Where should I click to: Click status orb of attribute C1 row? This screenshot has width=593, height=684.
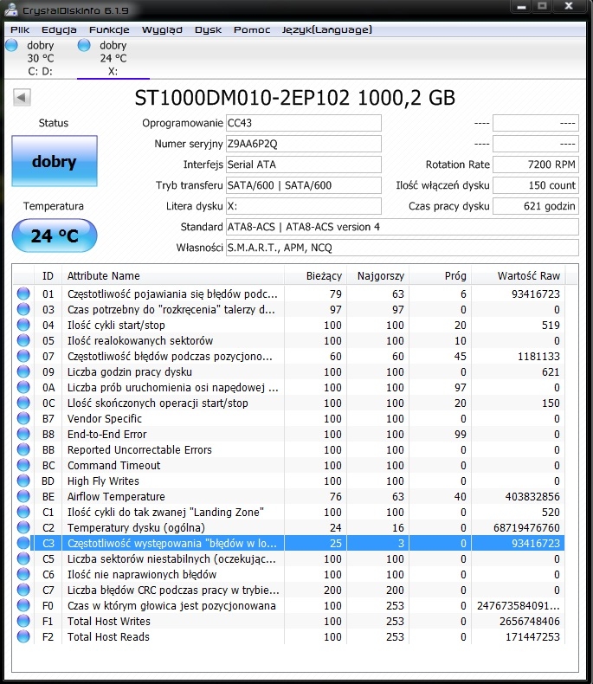click(x=23, y=512)
